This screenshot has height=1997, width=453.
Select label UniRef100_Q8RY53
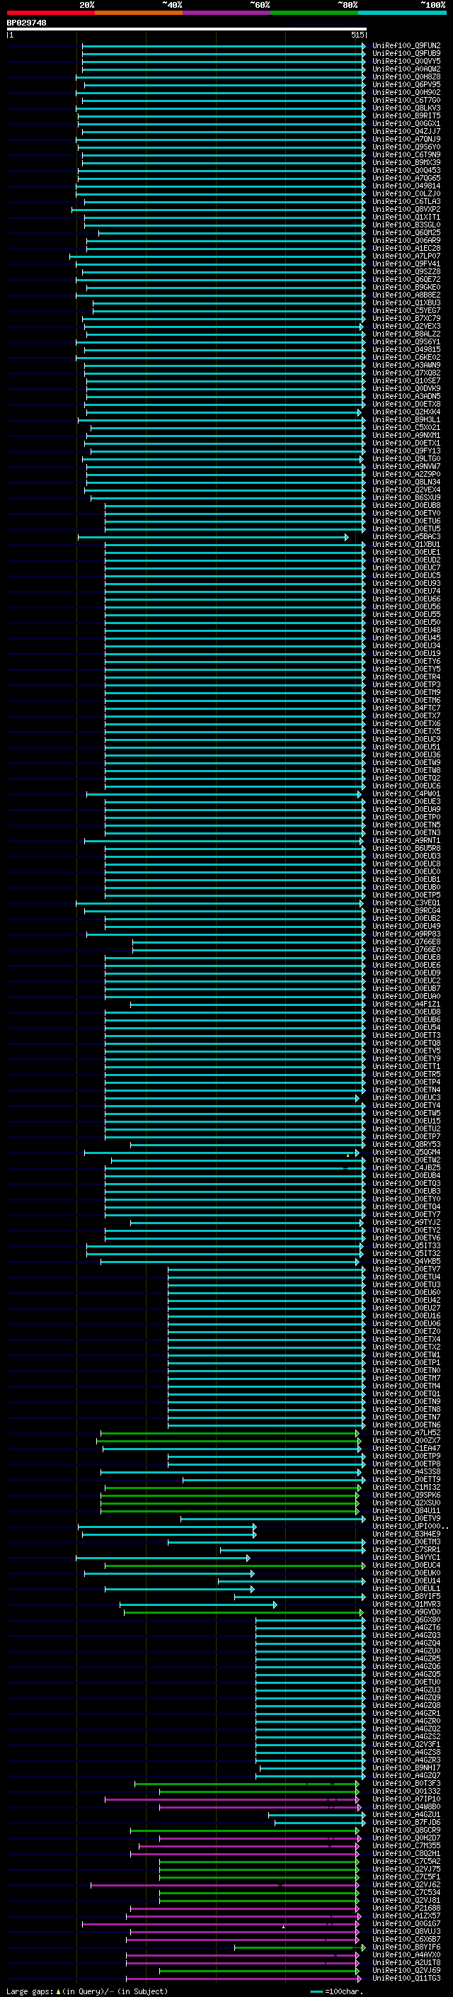pos(406,1144)
